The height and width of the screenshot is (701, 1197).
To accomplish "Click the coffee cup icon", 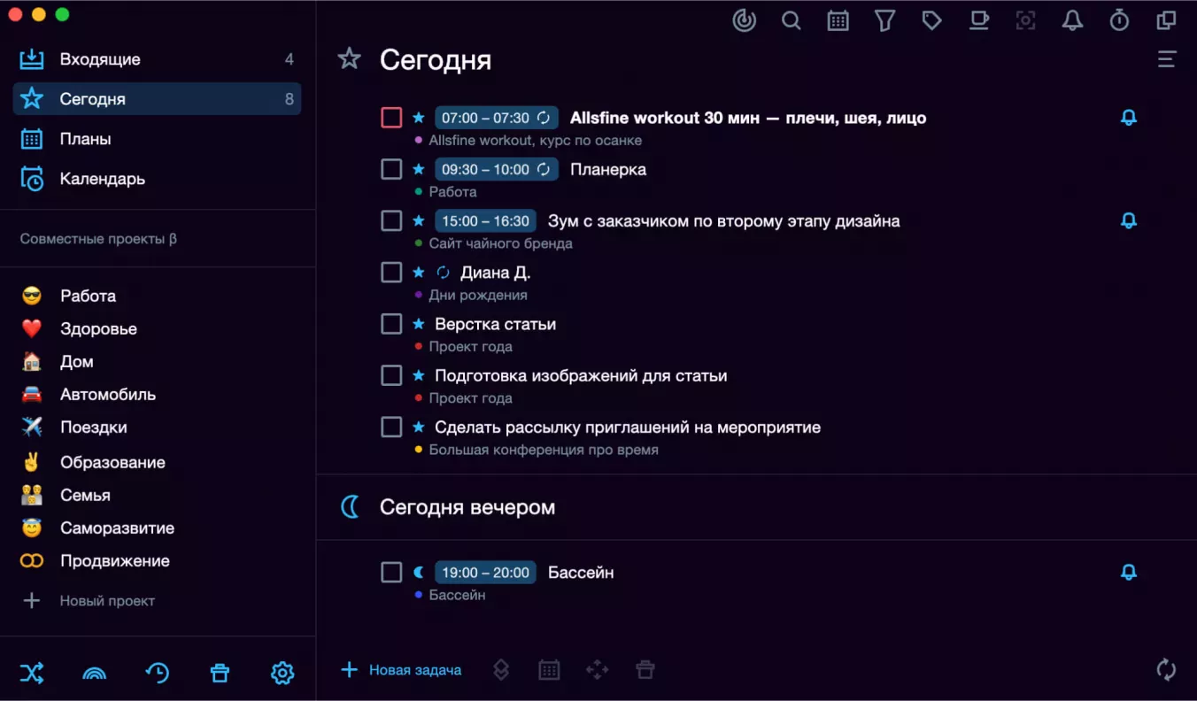I will tap(978, 20).
